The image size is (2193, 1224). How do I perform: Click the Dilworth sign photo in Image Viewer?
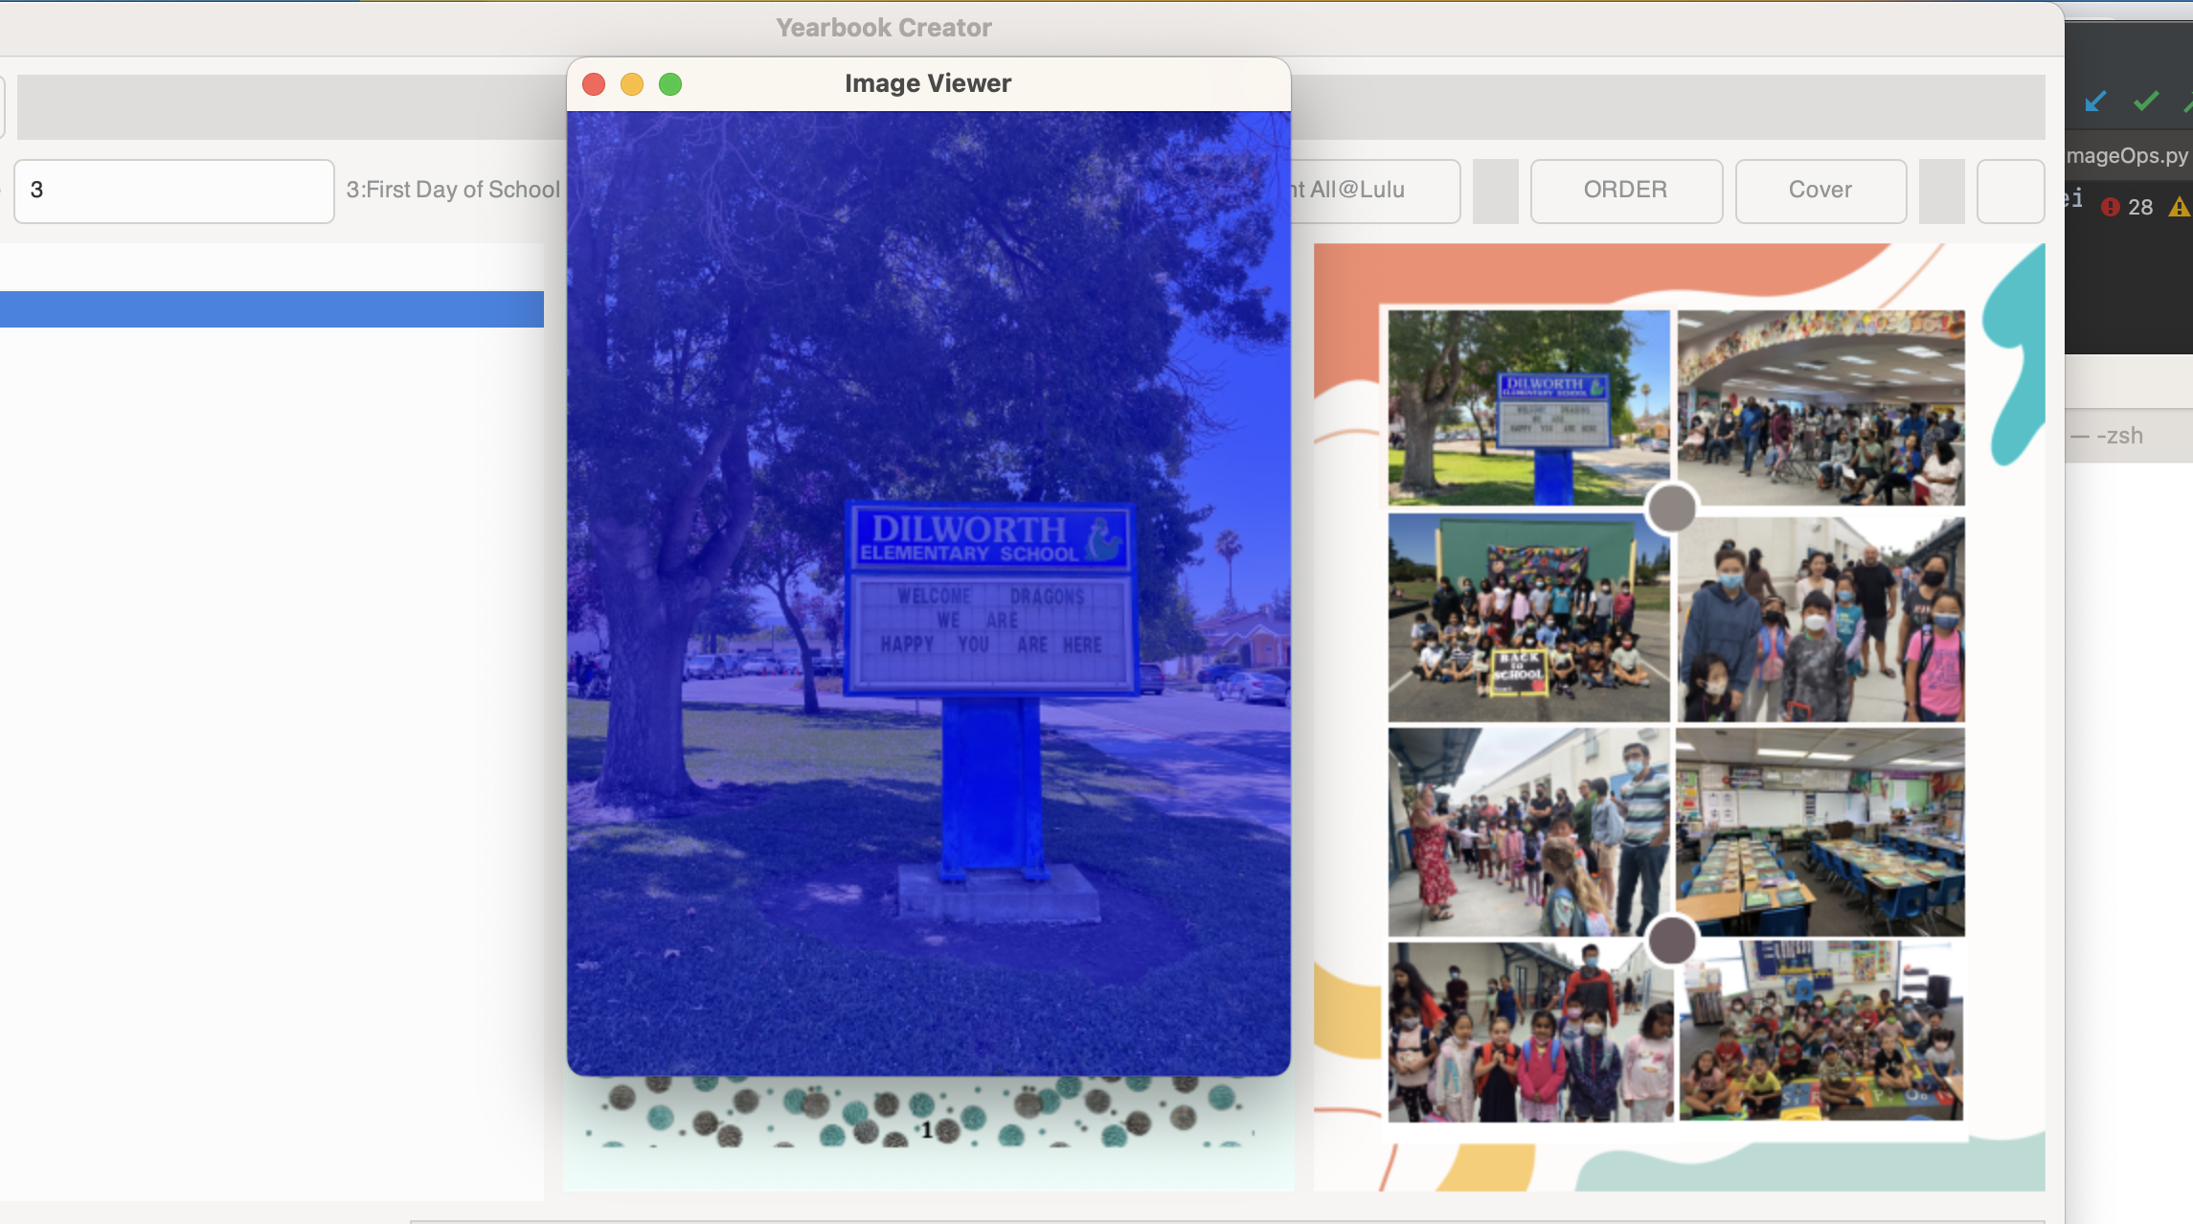pos(928,593)
